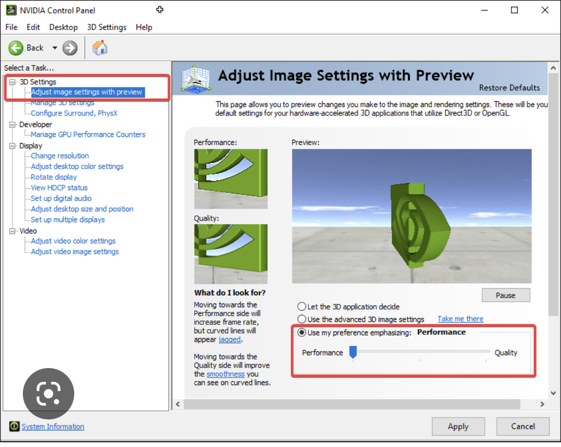Viewport: 561px width, 447px height.
Task: Collapse the Display tree node
Action: [x=12, y=146]
